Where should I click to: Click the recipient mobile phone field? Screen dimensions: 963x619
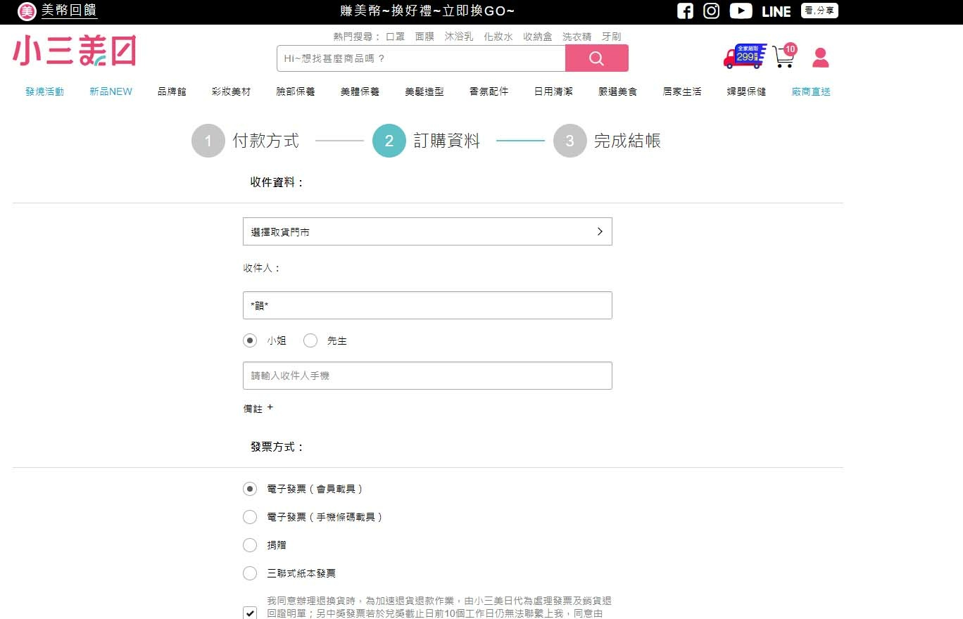[x=427, y=376]
